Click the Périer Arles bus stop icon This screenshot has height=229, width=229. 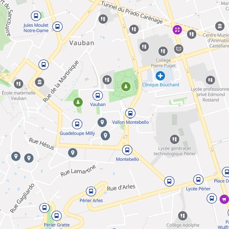(x=91, y=191)
